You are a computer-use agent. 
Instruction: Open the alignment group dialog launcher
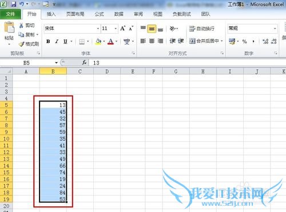(223, 53)
